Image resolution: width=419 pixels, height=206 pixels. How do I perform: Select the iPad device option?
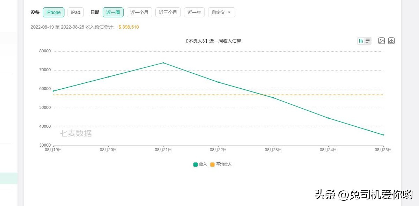(75, 12)
